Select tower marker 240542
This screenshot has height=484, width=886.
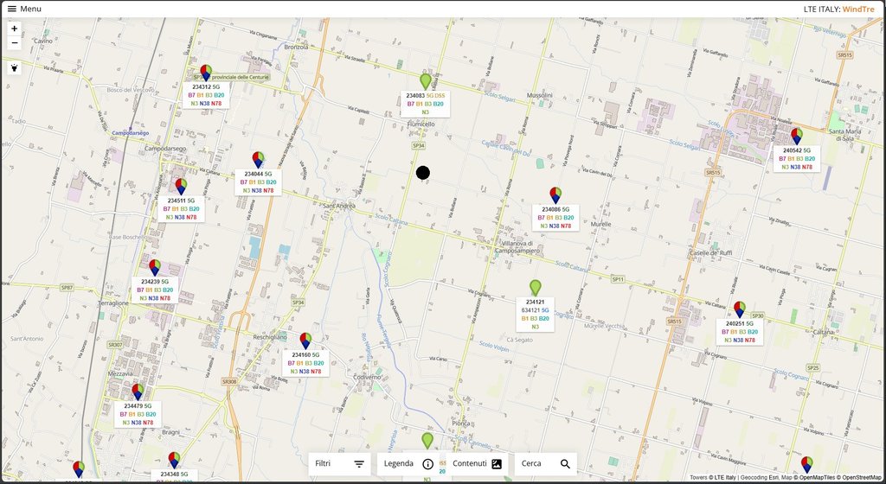797,137
